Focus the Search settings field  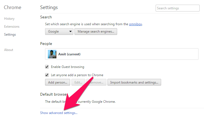tap(177, 8)
